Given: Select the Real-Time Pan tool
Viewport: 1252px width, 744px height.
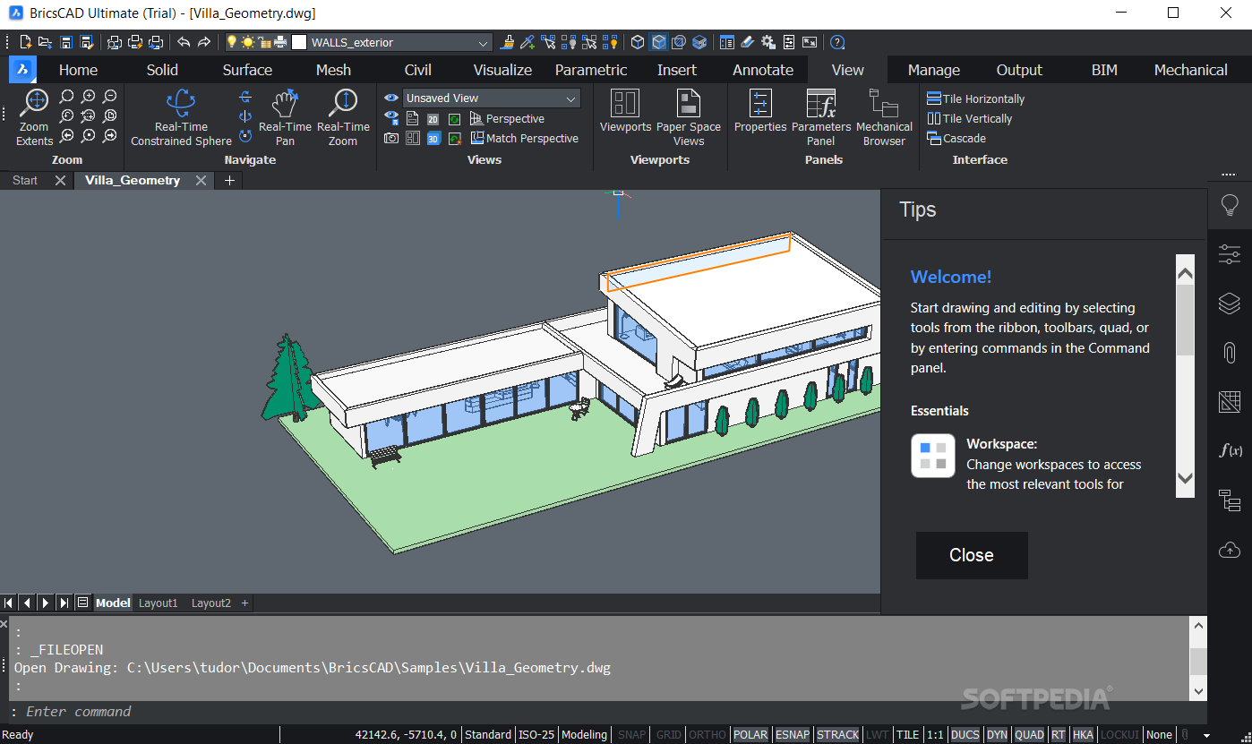Looking at the screenshot, I should pos(285,117).
